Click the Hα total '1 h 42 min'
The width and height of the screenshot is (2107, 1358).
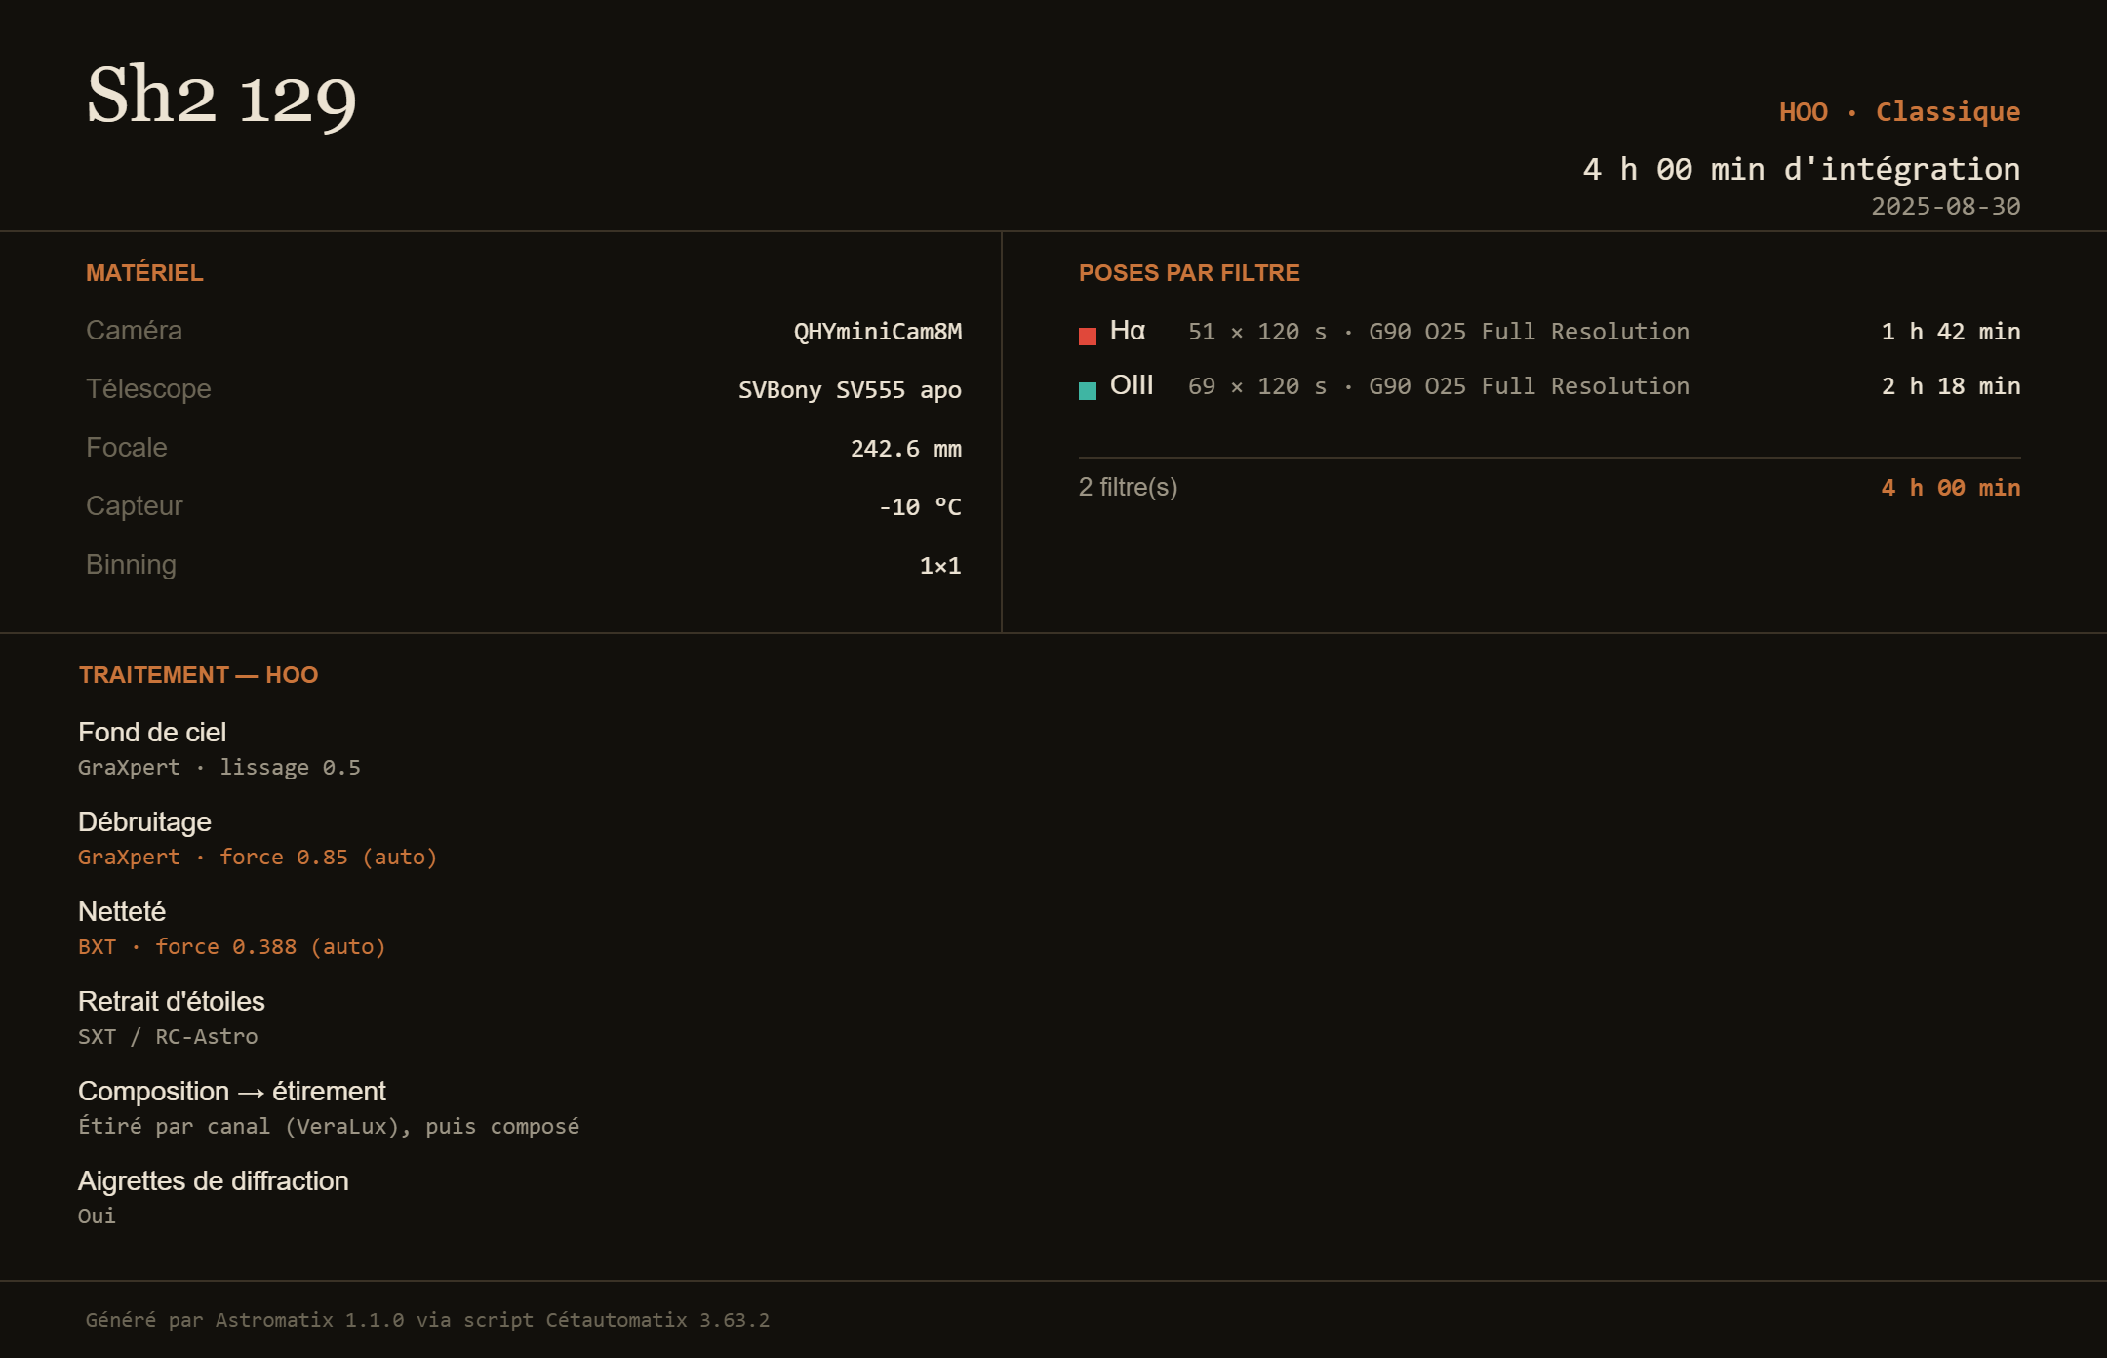point(1951,332)
